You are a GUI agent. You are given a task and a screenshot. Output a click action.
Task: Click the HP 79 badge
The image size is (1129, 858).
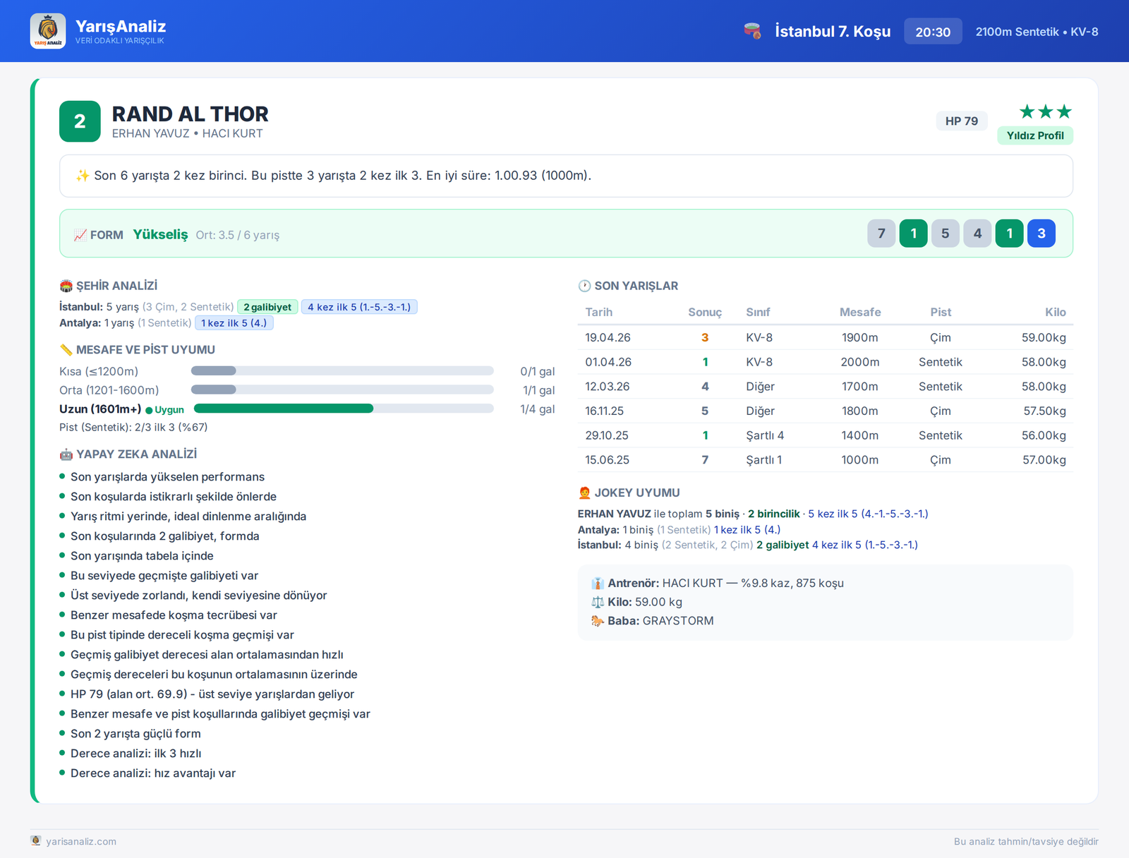click(962, 121)
